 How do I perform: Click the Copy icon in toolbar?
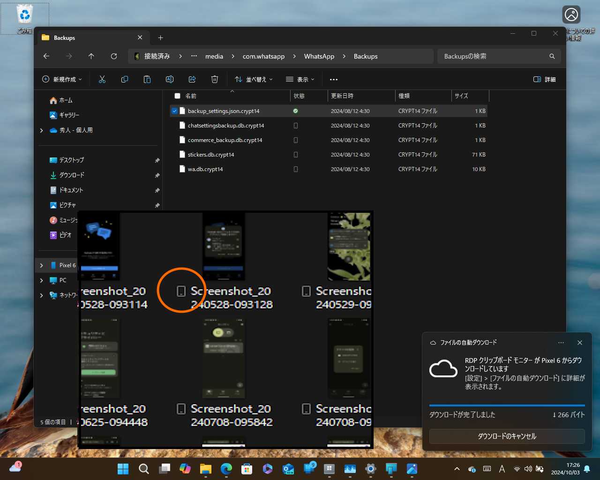[x=125, y=79]
